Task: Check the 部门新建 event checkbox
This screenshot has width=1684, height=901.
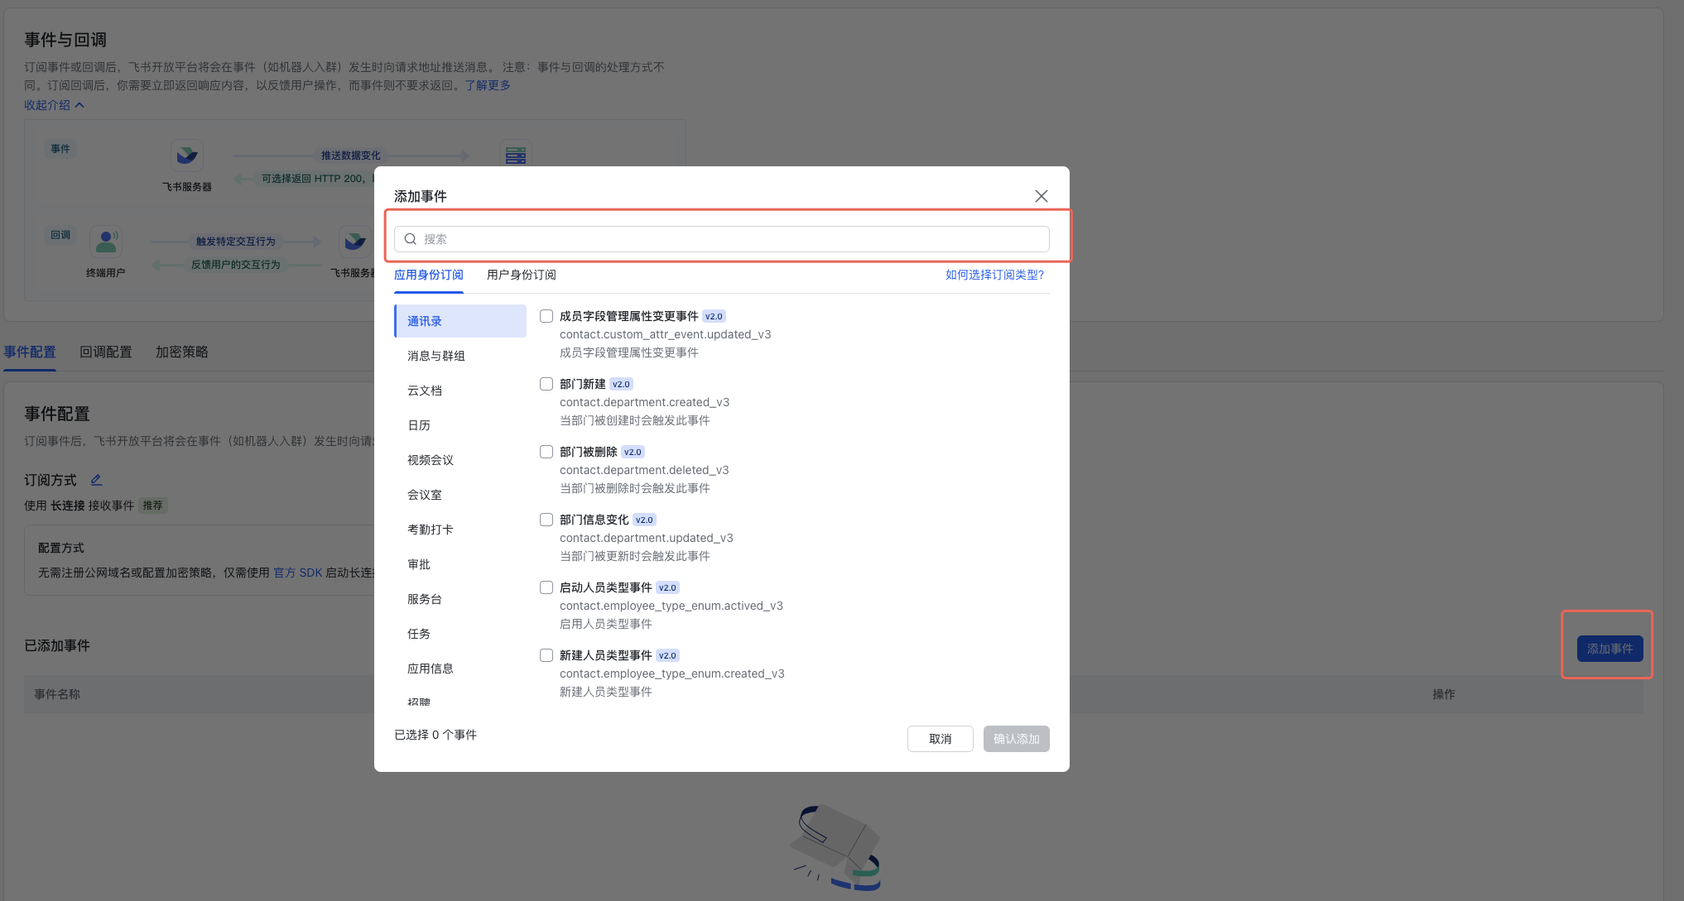Action: (546, 384)
